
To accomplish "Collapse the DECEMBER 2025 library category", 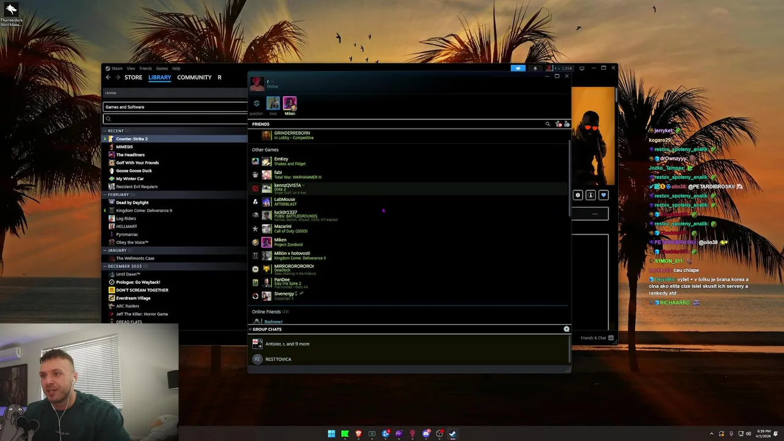I will click(105, 266).
